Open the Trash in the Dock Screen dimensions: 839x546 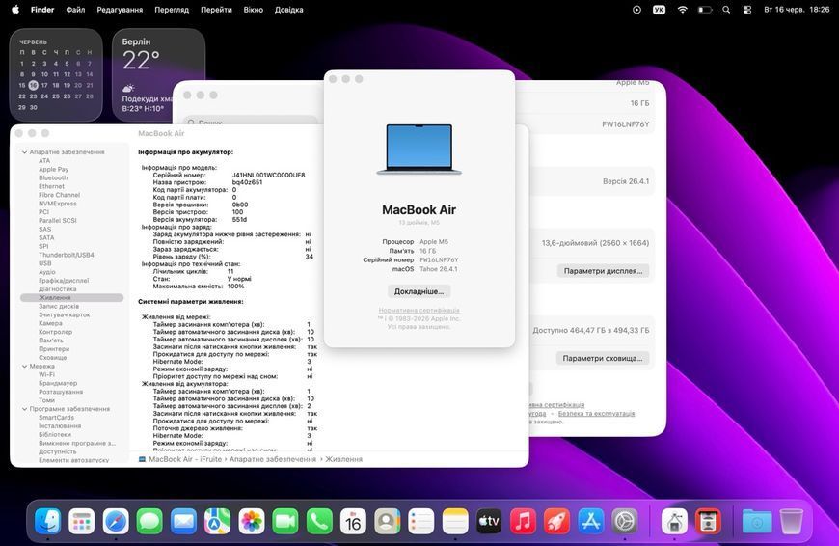coord(792,521)
